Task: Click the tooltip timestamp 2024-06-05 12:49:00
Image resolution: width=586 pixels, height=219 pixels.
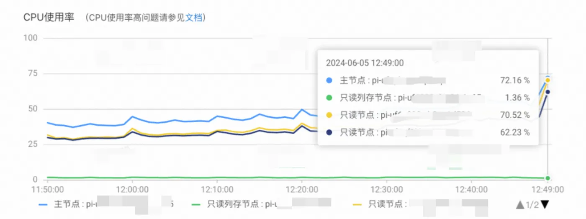Action: pos(365,63)
